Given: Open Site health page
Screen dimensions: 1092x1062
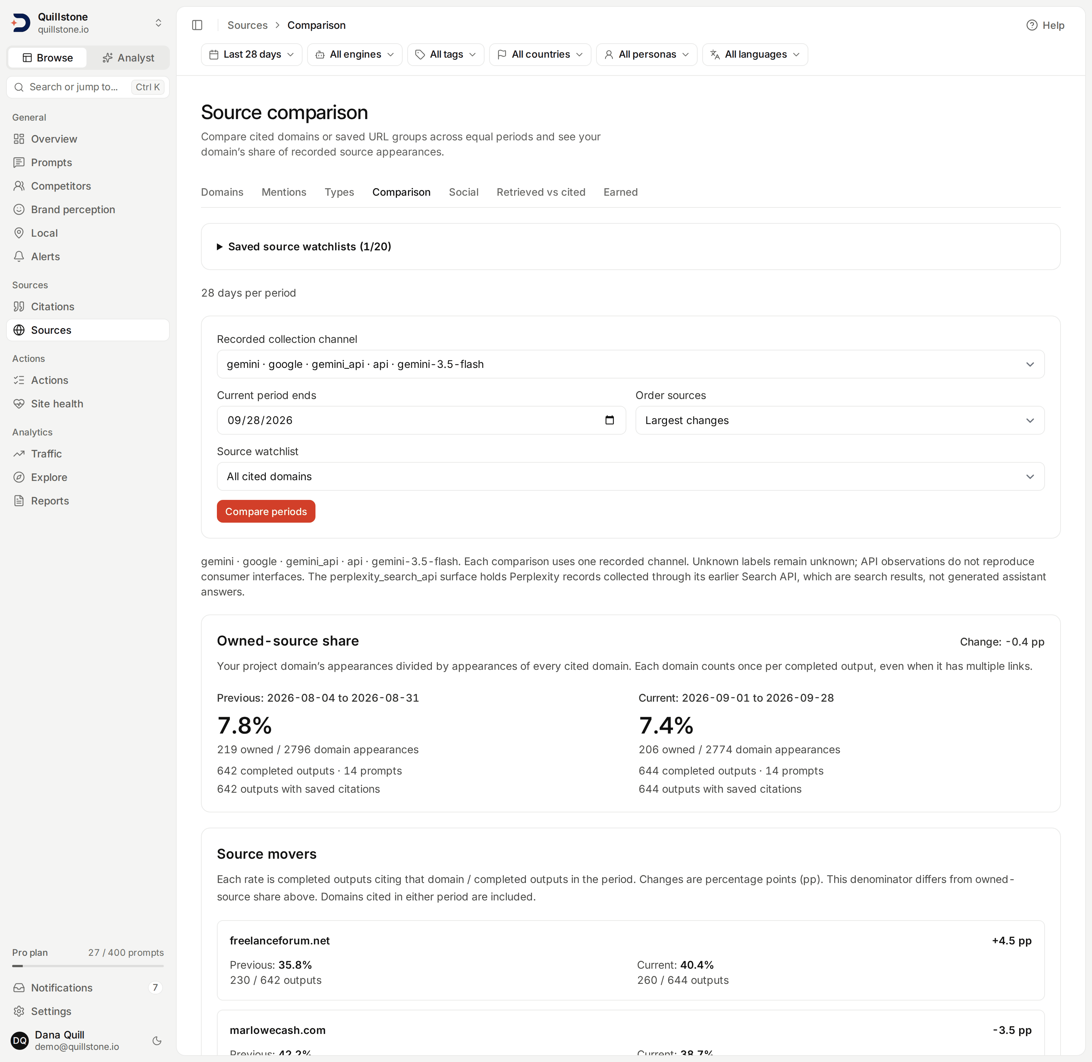Looking at the screenshot, I should click(x=88, y=403).
